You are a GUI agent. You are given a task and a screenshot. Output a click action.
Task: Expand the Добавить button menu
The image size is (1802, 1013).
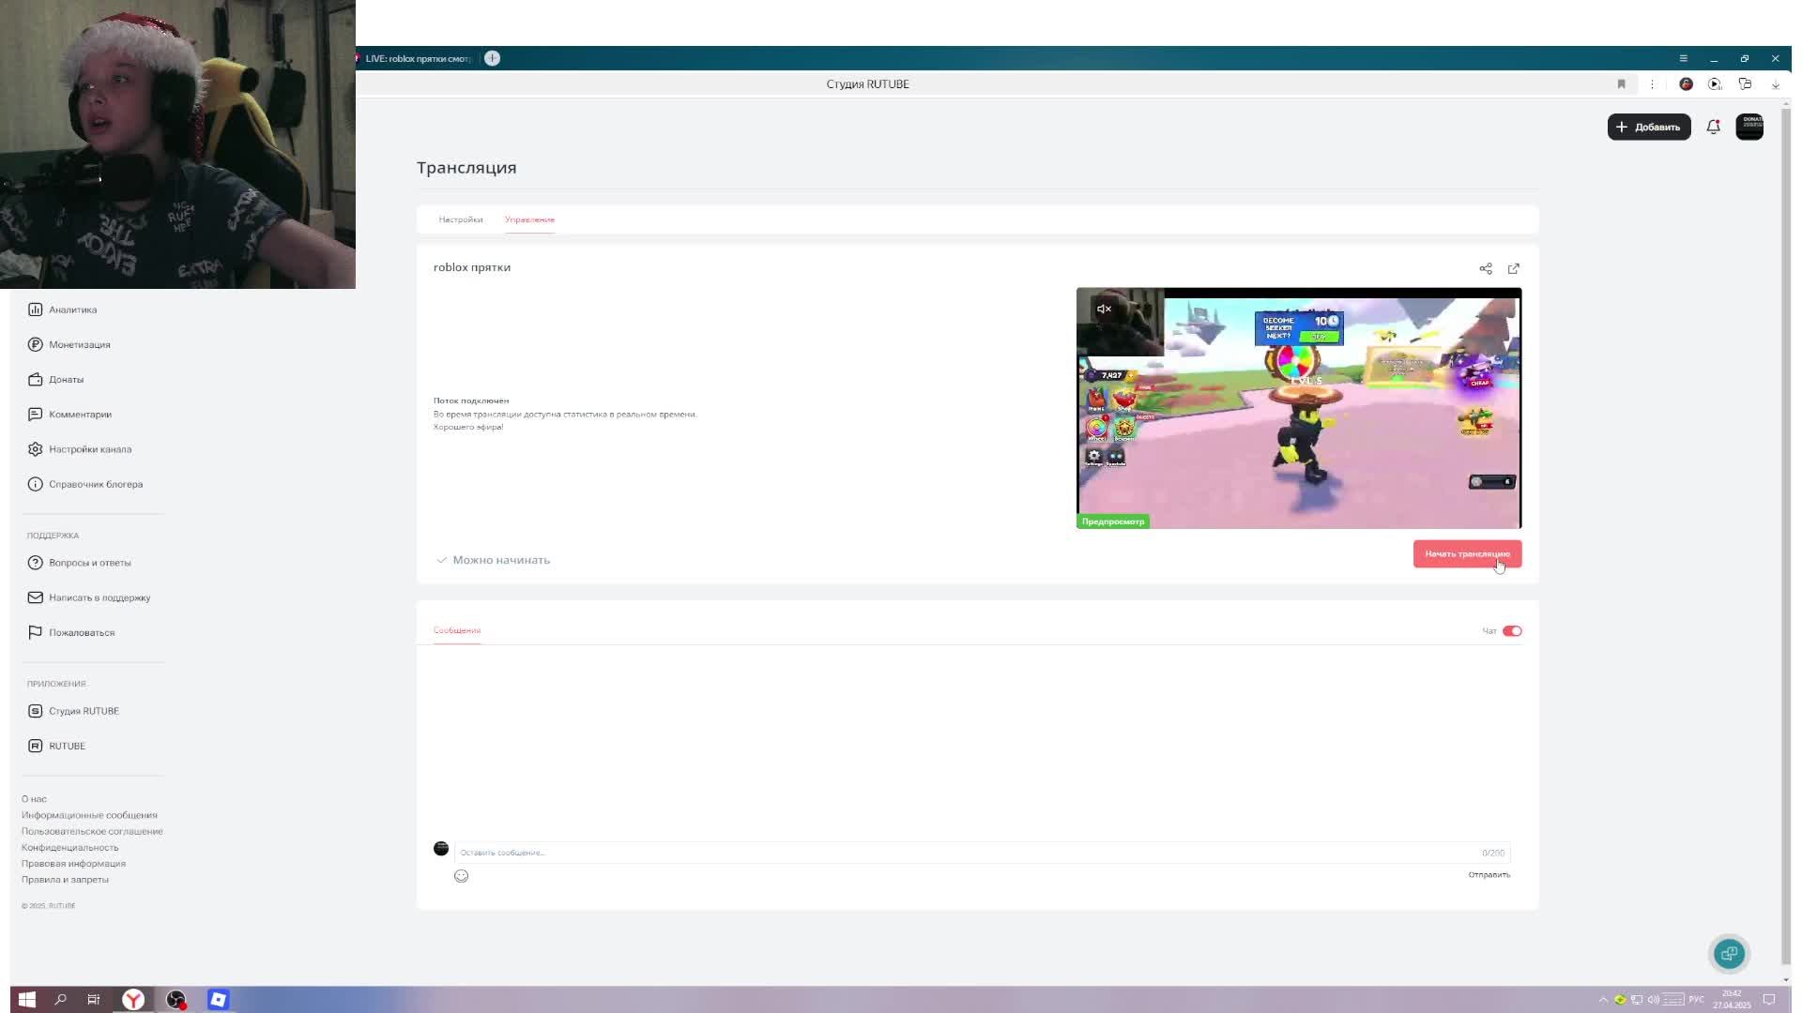(1648, 127)
